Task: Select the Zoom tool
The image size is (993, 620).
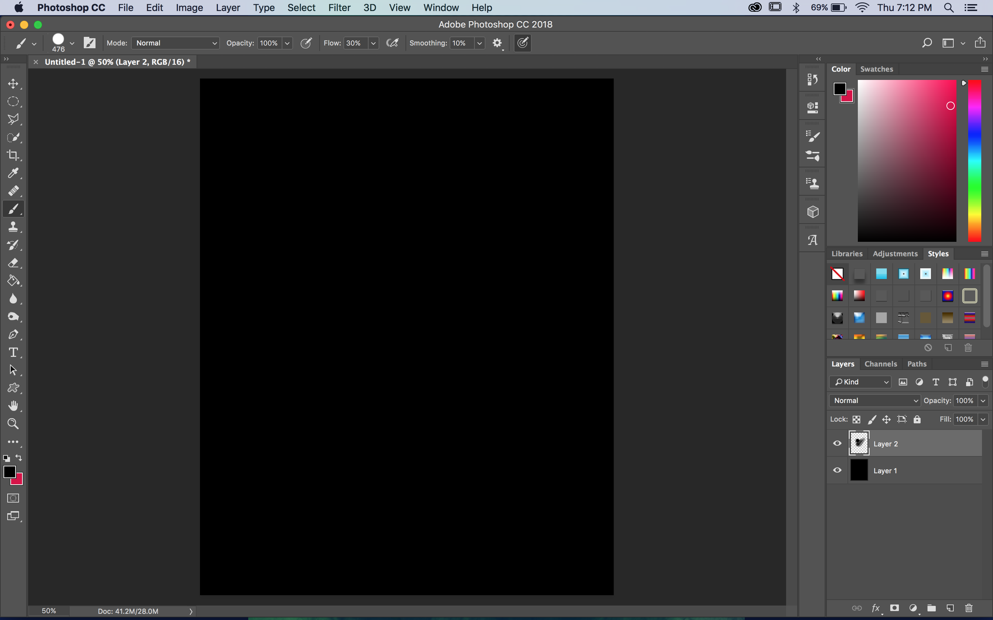Action: click(13, 424)
